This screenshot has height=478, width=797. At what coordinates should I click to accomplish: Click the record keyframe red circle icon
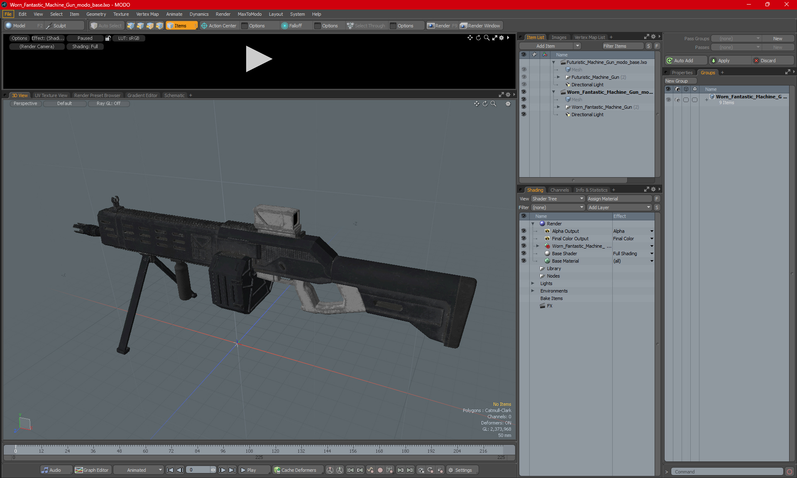point(380,470)
